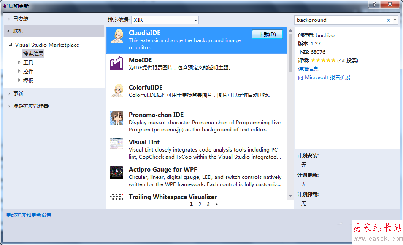Click the five-star rating for ClaudiaIDE
This screenshot has height=245, width=403.
323,61
